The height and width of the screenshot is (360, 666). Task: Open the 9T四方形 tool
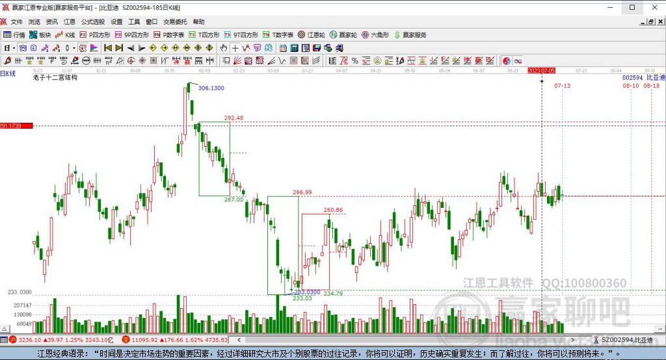coord(241,35)
